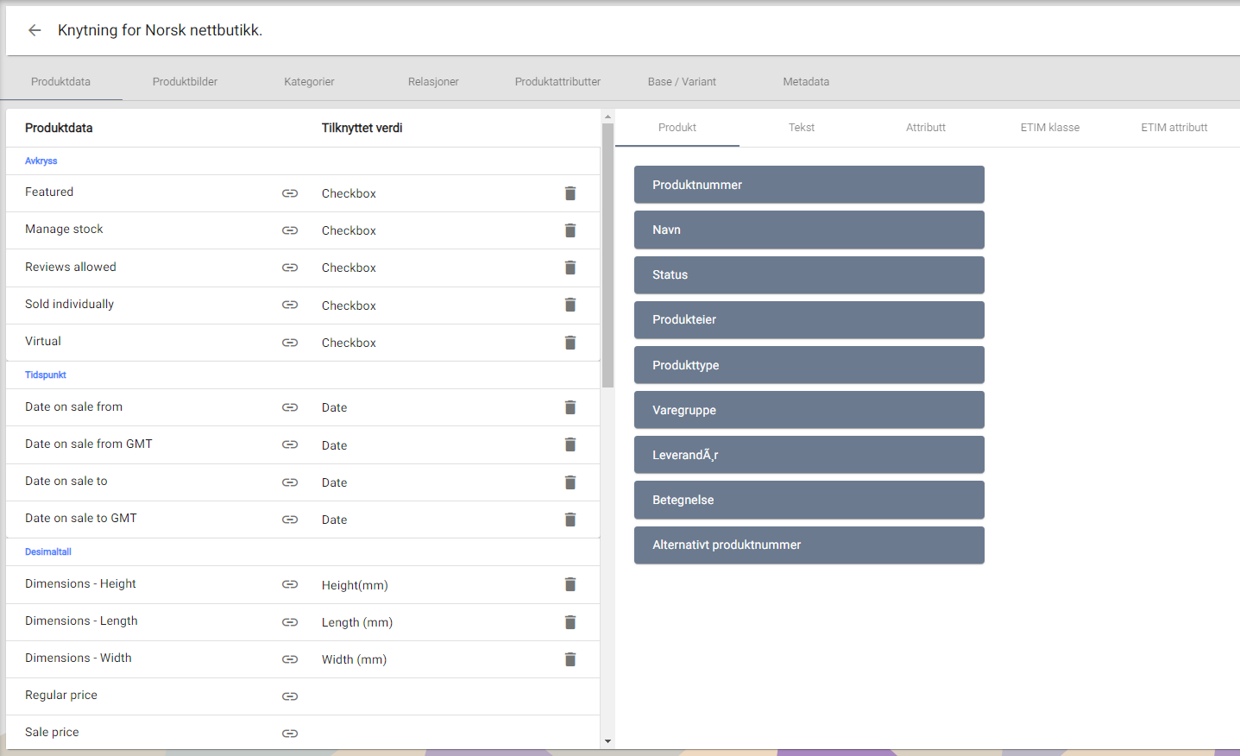Open the Relasjoner tab
Screen dimensions: 1240x756
click(433, 82)
